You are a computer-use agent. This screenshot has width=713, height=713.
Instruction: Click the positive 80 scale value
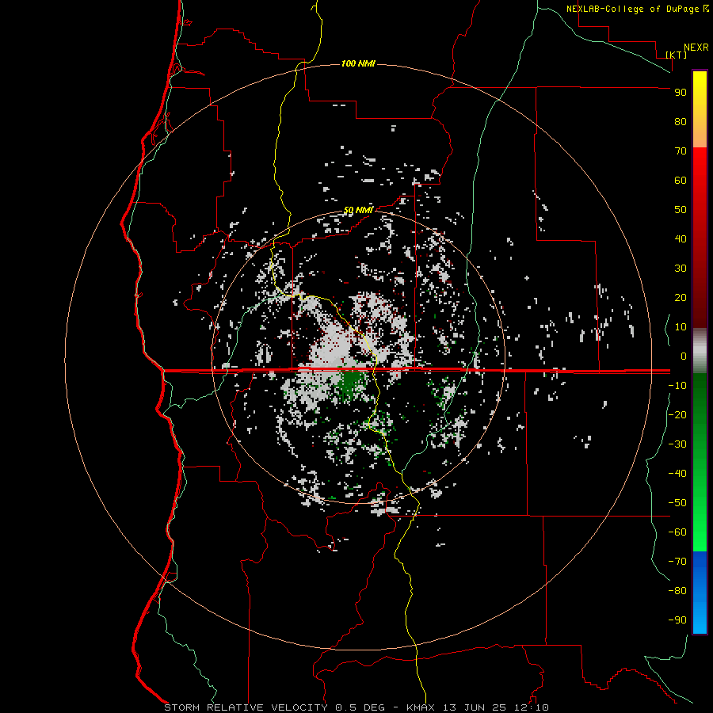click(681, 121)
